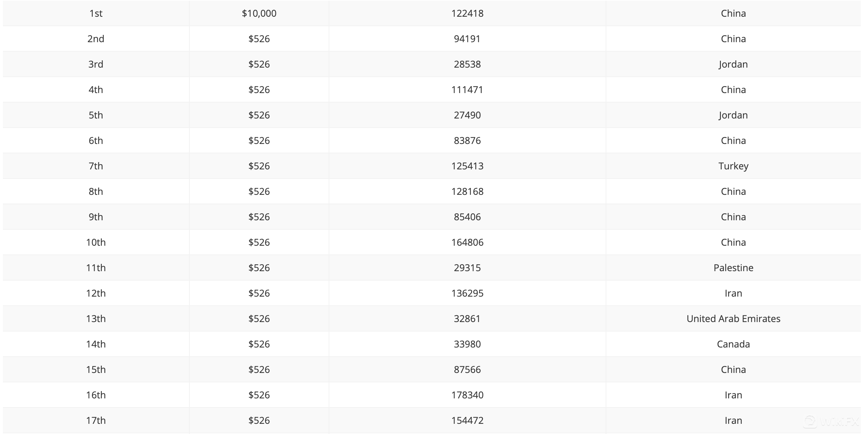Click the 14th rank cell
The width and height of the screenshot is (863, 434).
click(x=96, y=344)
